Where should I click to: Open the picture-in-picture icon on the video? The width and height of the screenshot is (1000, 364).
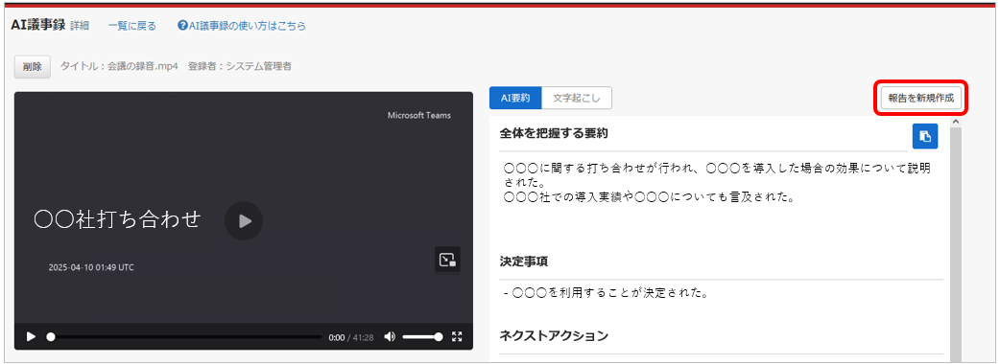coord(448,260)
